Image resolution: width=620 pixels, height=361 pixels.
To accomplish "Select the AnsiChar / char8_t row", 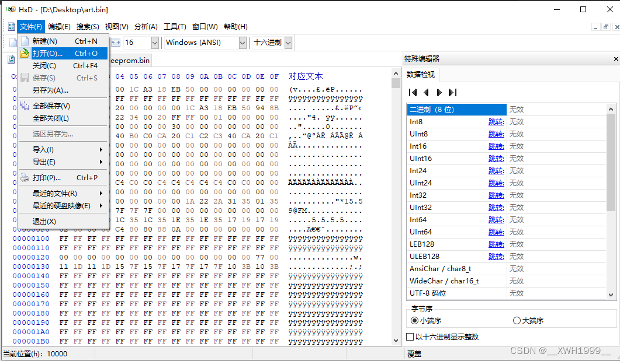I will [507, 269].
